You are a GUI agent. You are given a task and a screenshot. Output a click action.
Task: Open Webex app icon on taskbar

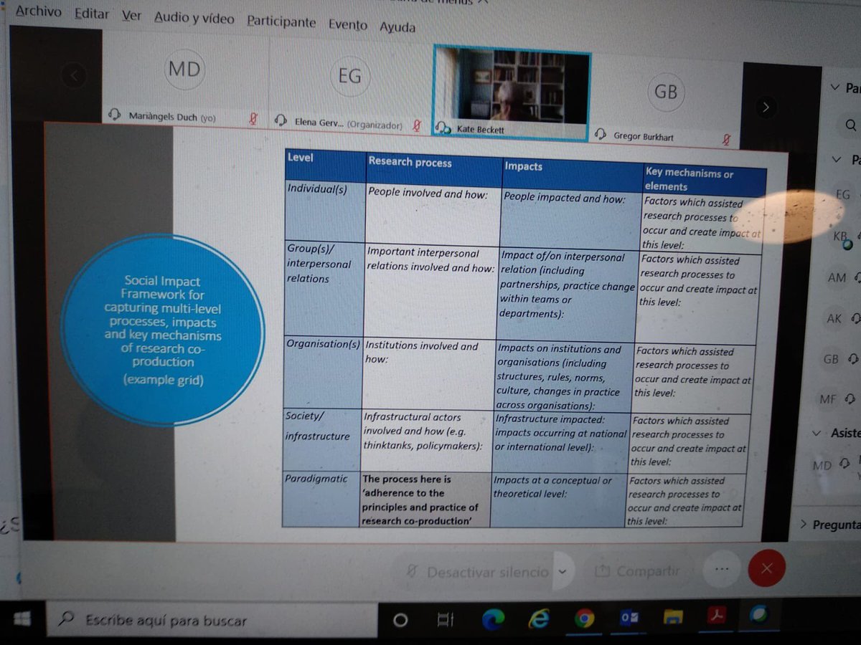pyautogui.click(x=758, y=615)
